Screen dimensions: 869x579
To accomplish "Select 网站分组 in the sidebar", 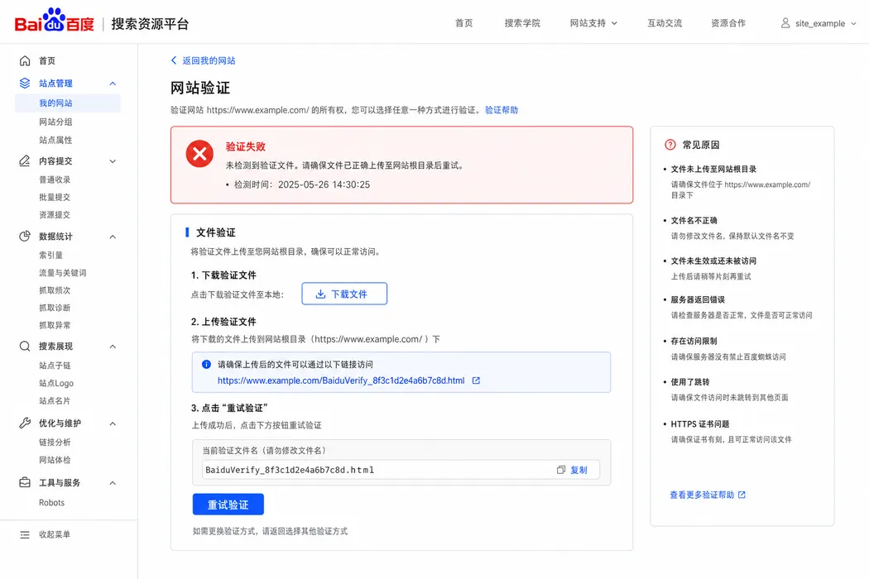I will [55, 122].
